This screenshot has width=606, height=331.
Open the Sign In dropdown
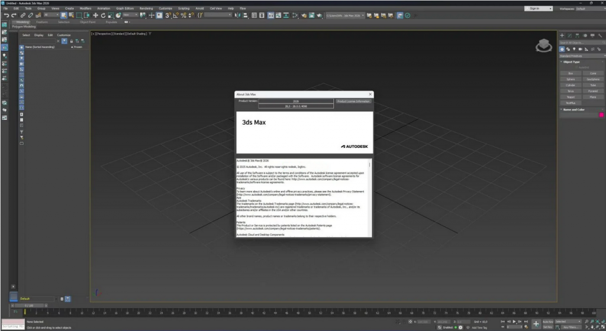pos(538,8)
